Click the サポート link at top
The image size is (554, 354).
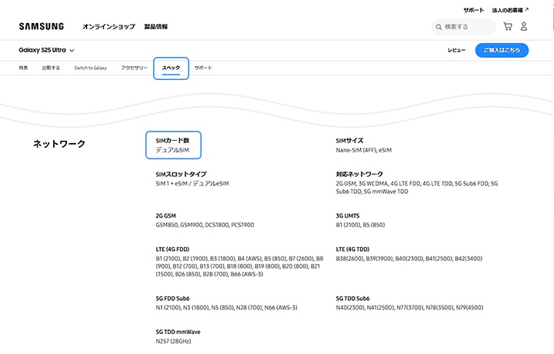click(474, 10)
